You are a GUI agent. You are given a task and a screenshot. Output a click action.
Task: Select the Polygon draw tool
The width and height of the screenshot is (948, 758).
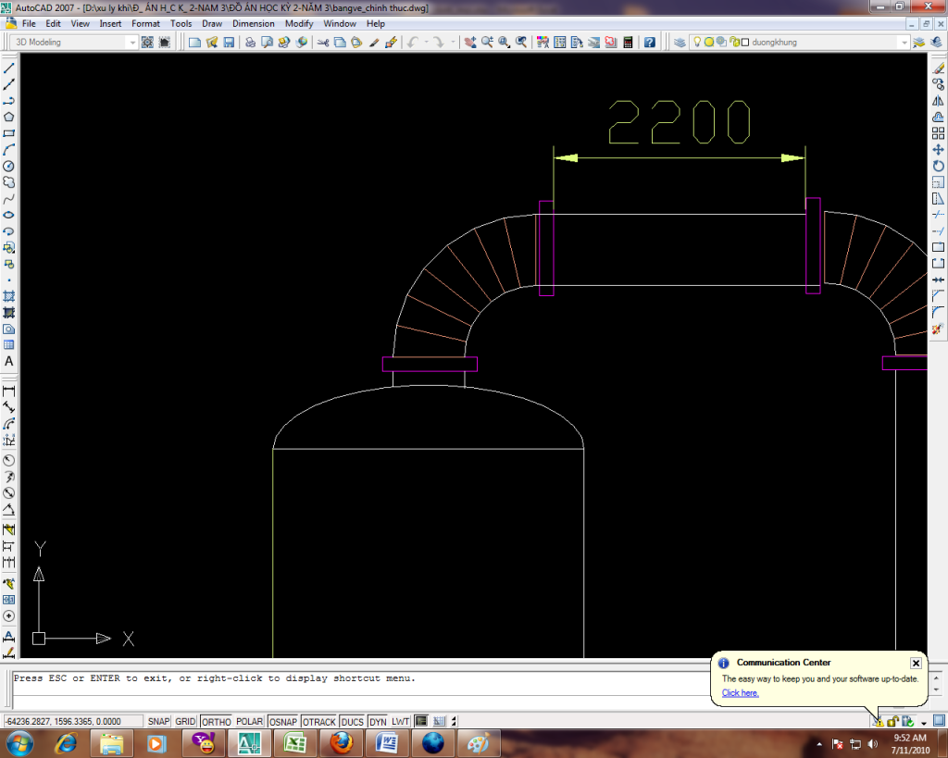(9, 117)
